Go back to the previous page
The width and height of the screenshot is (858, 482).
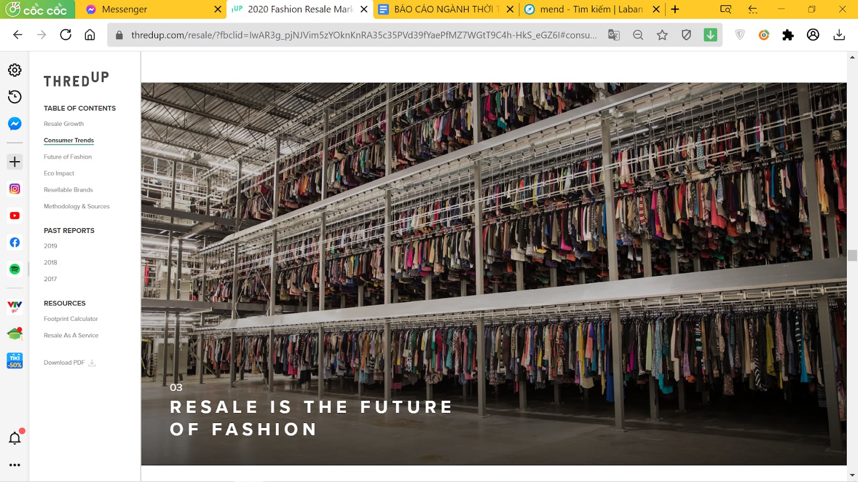18,35
